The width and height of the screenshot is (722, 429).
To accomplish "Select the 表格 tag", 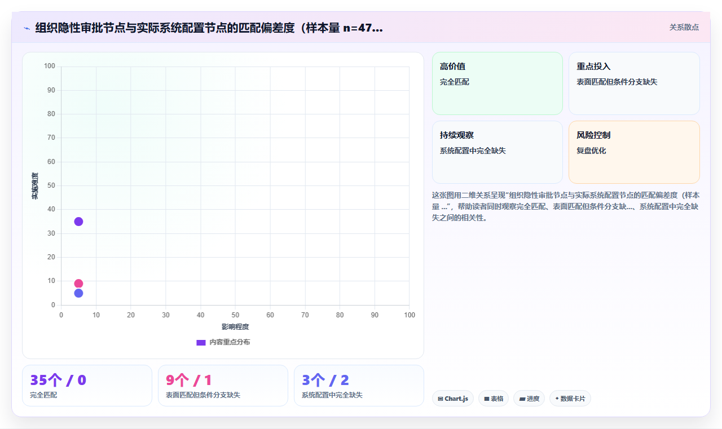I will pyautogui.click(x=494, y=399).
